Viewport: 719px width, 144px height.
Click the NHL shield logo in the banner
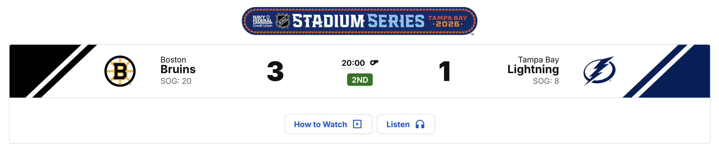pyautogui.click(x=282, y=21)
